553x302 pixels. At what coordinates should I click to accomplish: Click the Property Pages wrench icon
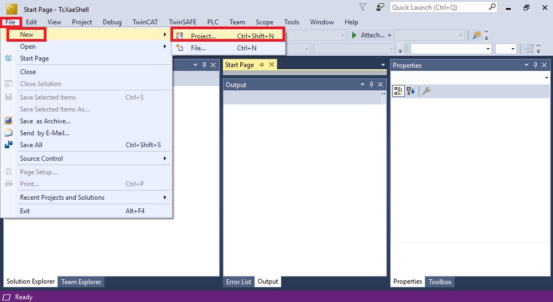(x=426, y=91)
